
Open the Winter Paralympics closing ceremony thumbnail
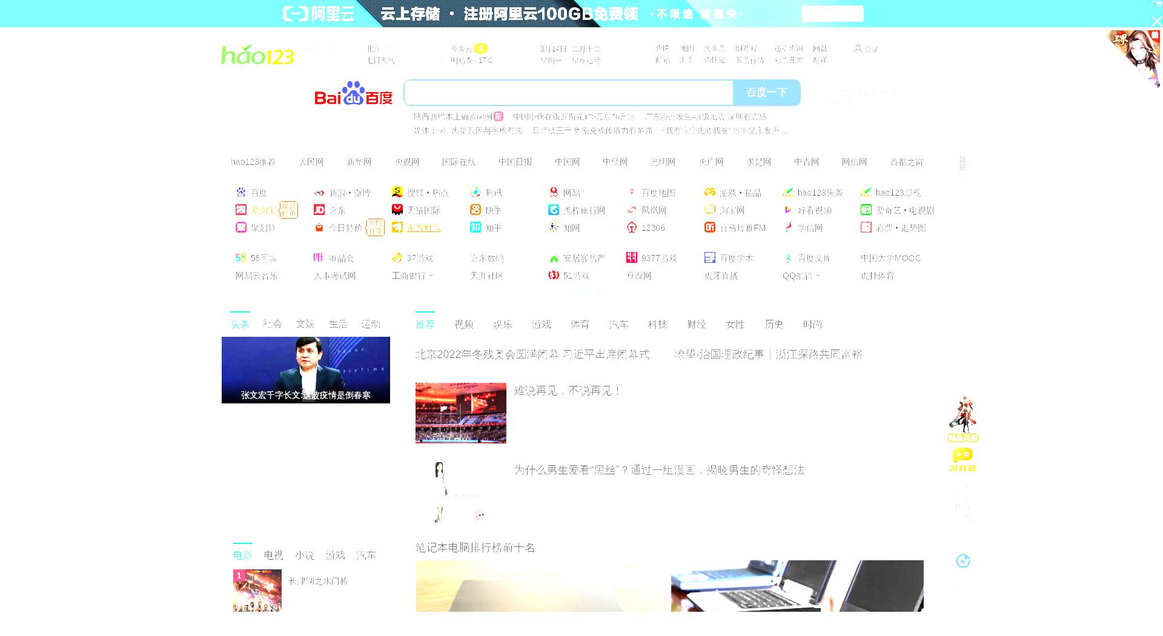pos(461,413)
